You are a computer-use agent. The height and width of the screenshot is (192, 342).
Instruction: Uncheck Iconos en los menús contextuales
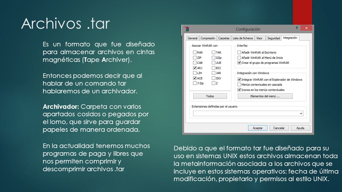(239, 90)
